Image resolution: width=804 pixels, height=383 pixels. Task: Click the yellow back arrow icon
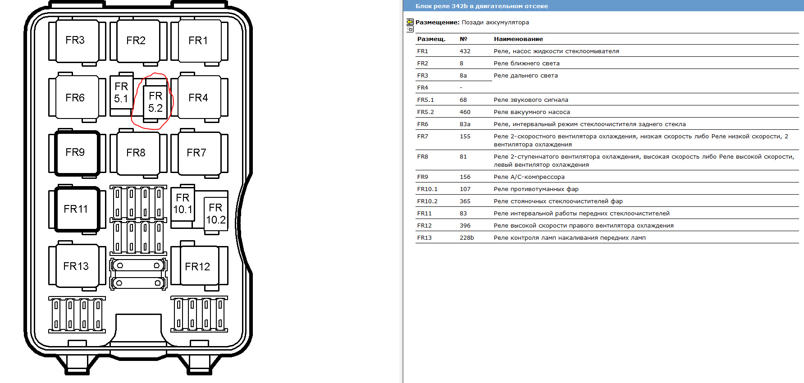tap(410, 22)
